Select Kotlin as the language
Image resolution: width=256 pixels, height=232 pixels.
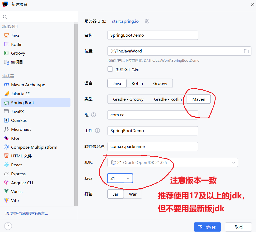click(137, 83)
